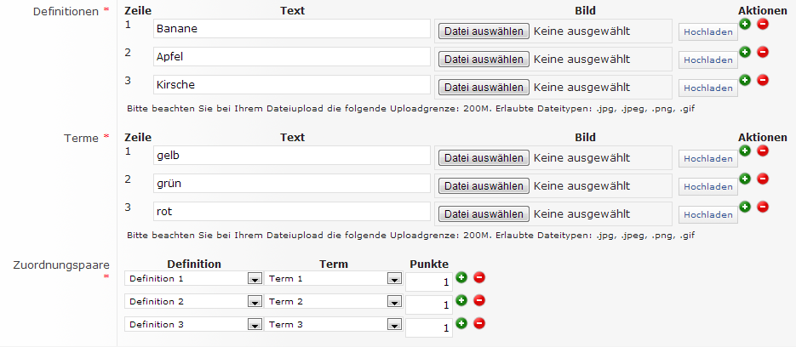The width and height of the screenshot is (796, 347).
Task: Focus the Kirsche definition text field
Action: tap(291, 85)
